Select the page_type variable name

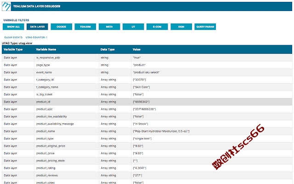(x=43, y=65)
